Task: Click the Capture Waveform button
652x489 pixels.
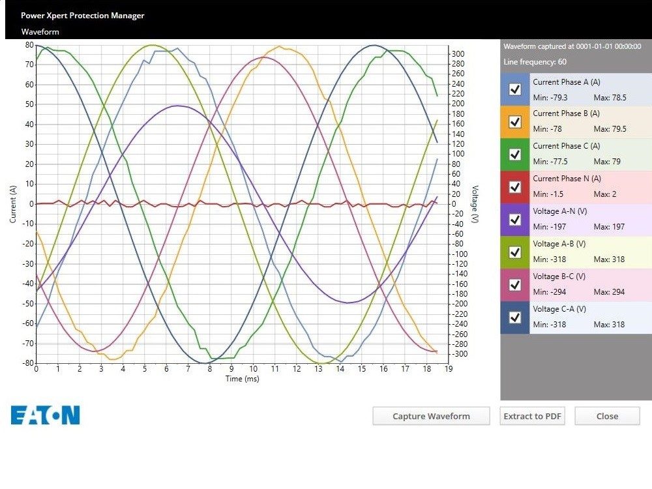Action: [x=431, y=416]
